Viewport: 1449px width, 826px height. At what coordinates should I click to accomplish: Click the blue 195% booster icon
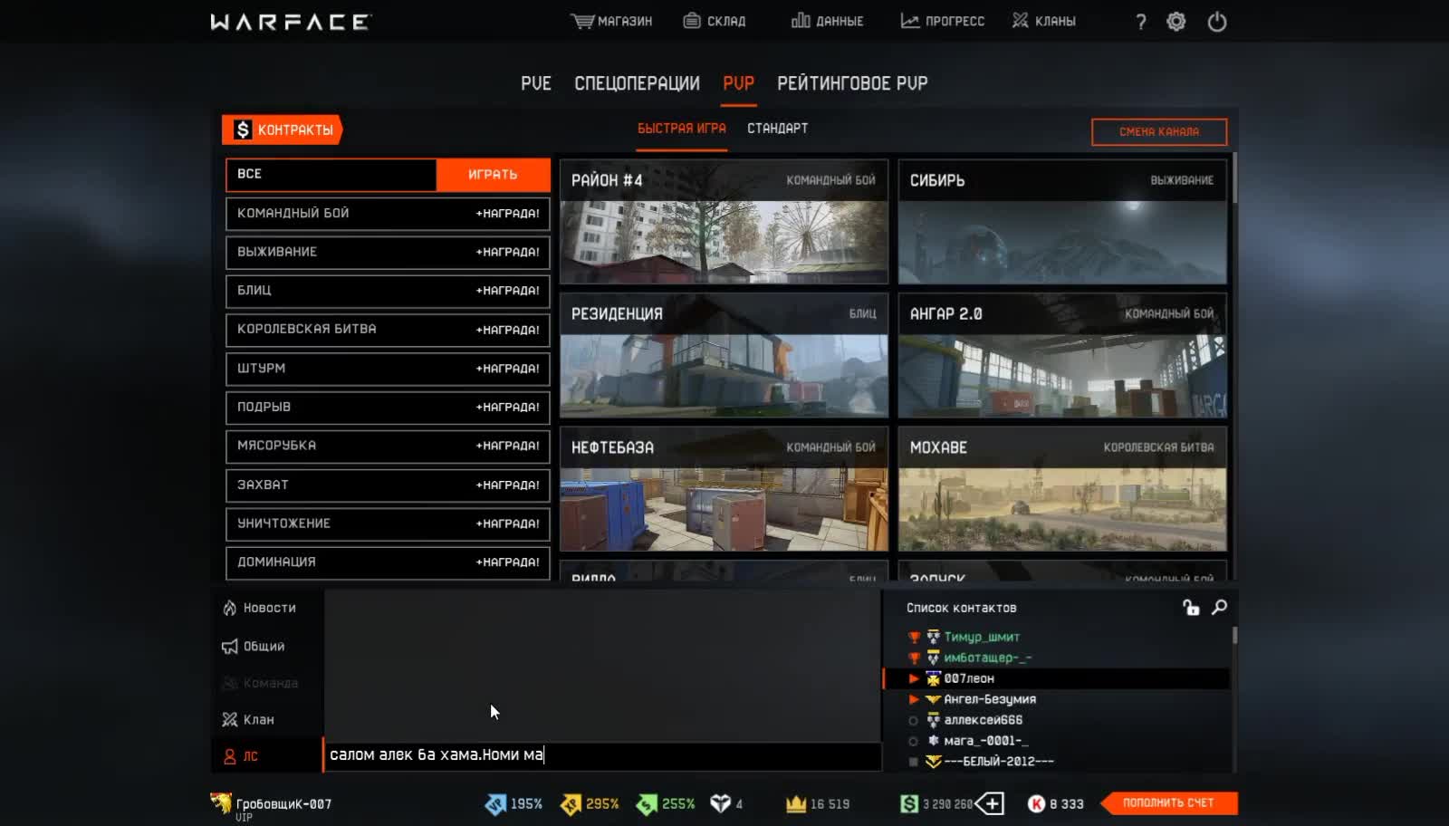coord(495,804)
